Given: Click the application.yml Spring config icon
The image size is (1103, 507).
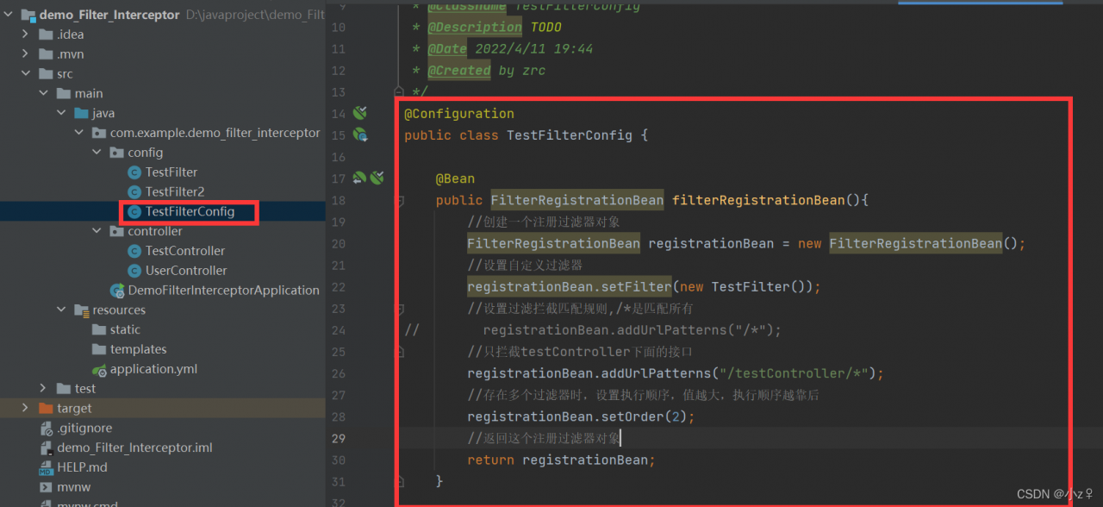Looking at the screenshot, I should tap(99, 369).
